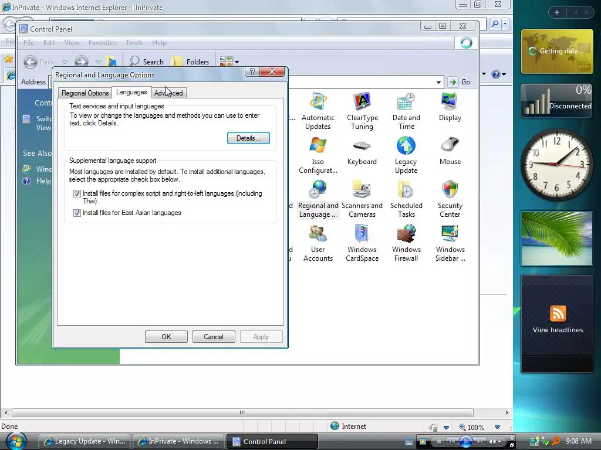This screenshot has width=601, height=450.
Task: Open the Views dropdown arrow in toolbar
Action: tap(237, 62)
